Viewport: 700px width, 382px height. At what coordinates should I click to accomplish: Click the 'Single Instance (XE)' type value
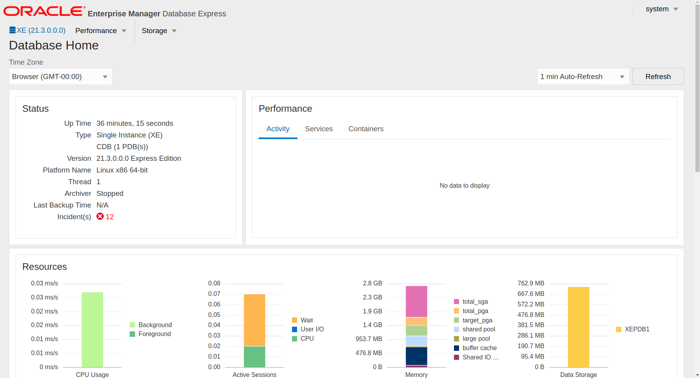[x=130, y=135]
